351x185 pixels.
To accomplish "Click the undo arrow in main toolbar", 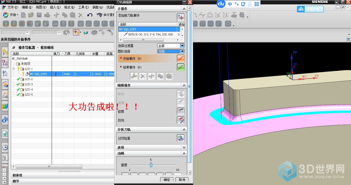I will (90, 15).
